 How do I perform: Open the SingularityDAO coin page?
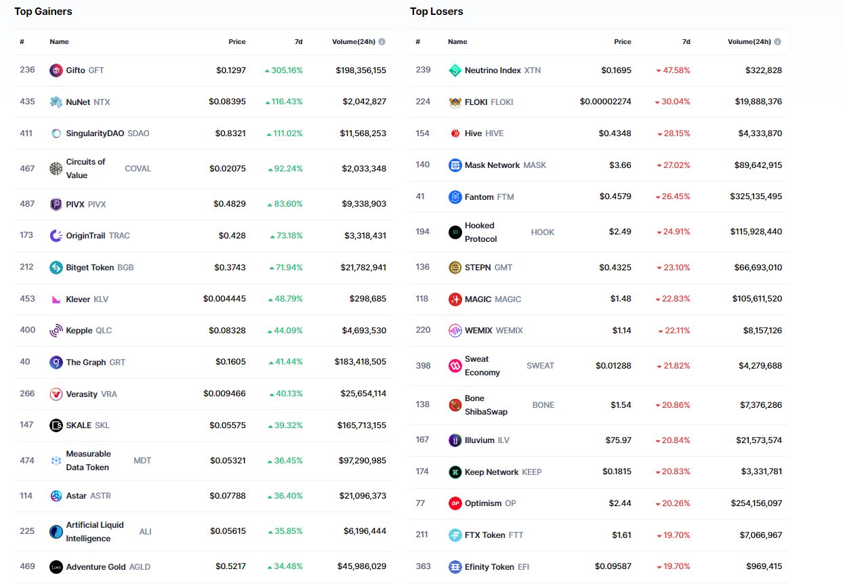(x=95, y=133)
